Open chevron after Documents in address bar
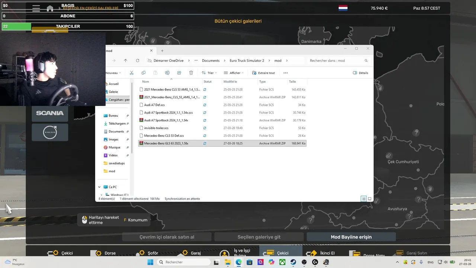This screenshot has width=476, height=268. point(225,61)
